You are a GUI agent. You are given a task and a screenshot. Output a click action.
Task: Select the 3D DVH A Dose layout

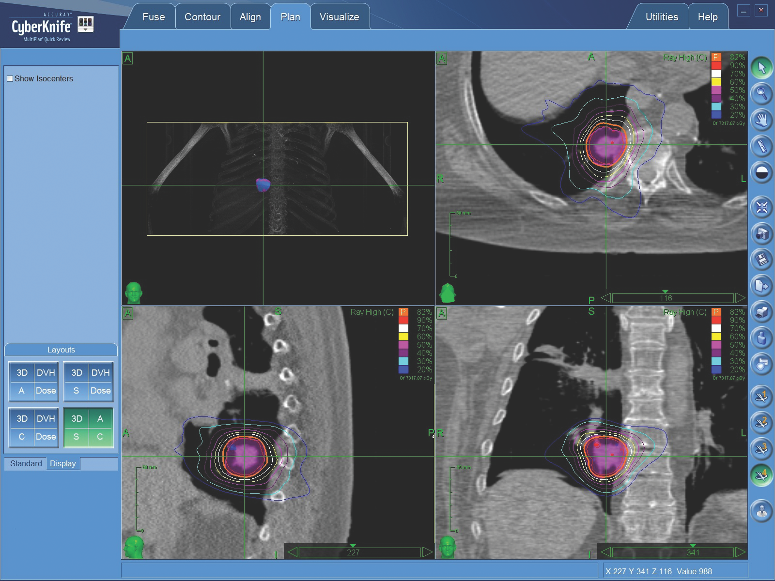pos(33,382)
